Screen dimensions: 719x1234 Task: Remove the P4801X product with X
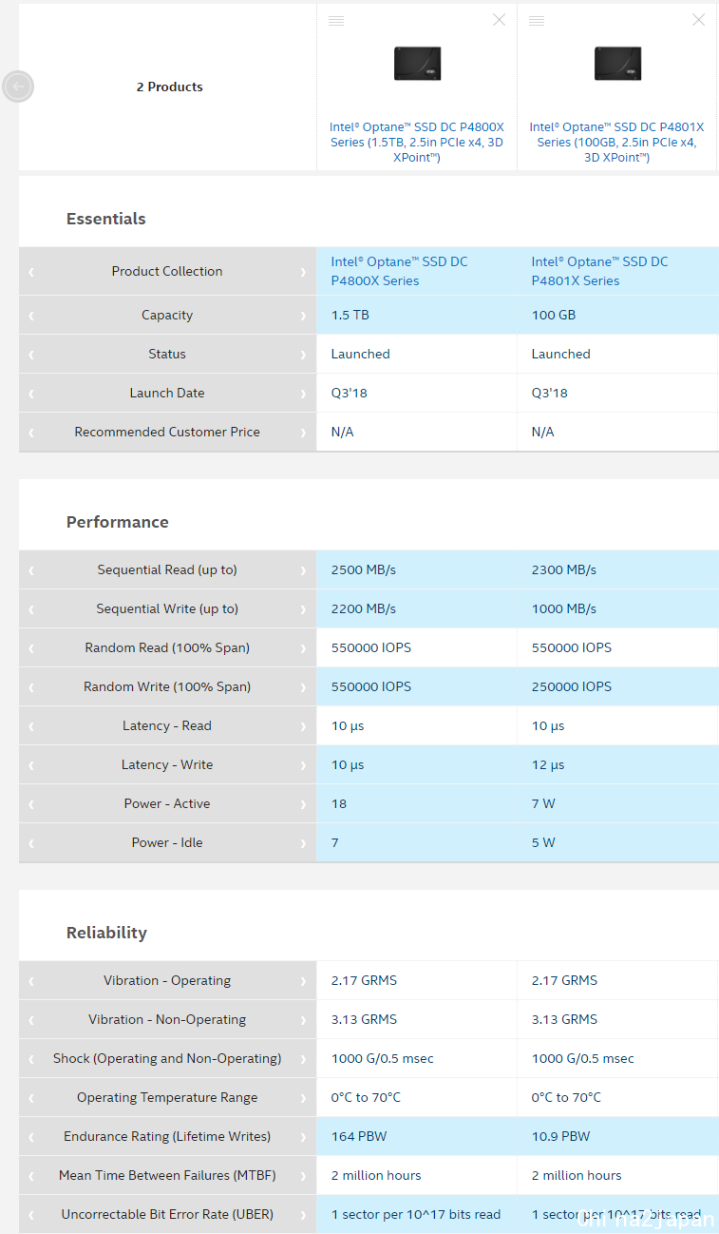pyautogui.click(x=698, y=20)
